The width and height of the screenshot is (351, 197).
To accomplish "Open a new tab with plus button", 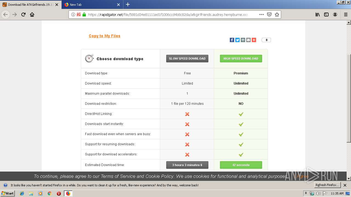I will tap(128, 4).
